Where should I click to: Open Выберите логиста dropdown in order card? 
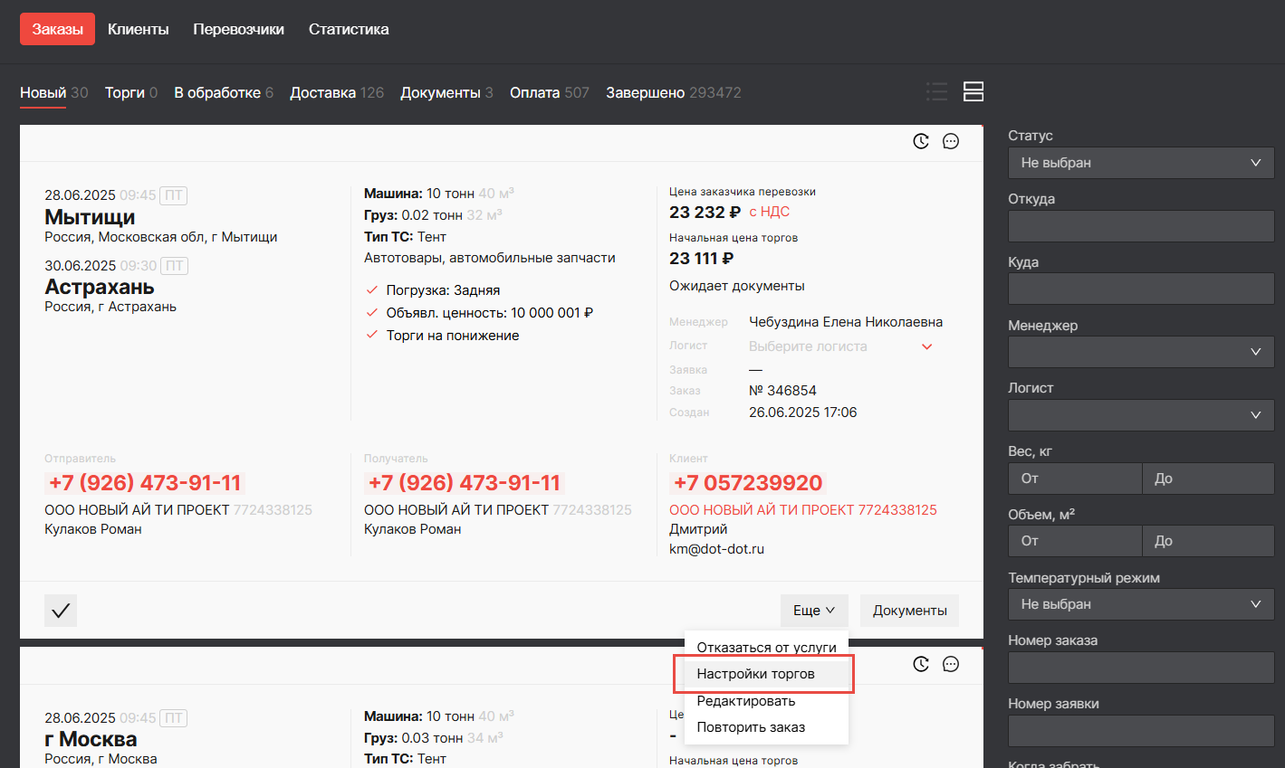click(840, 346)
